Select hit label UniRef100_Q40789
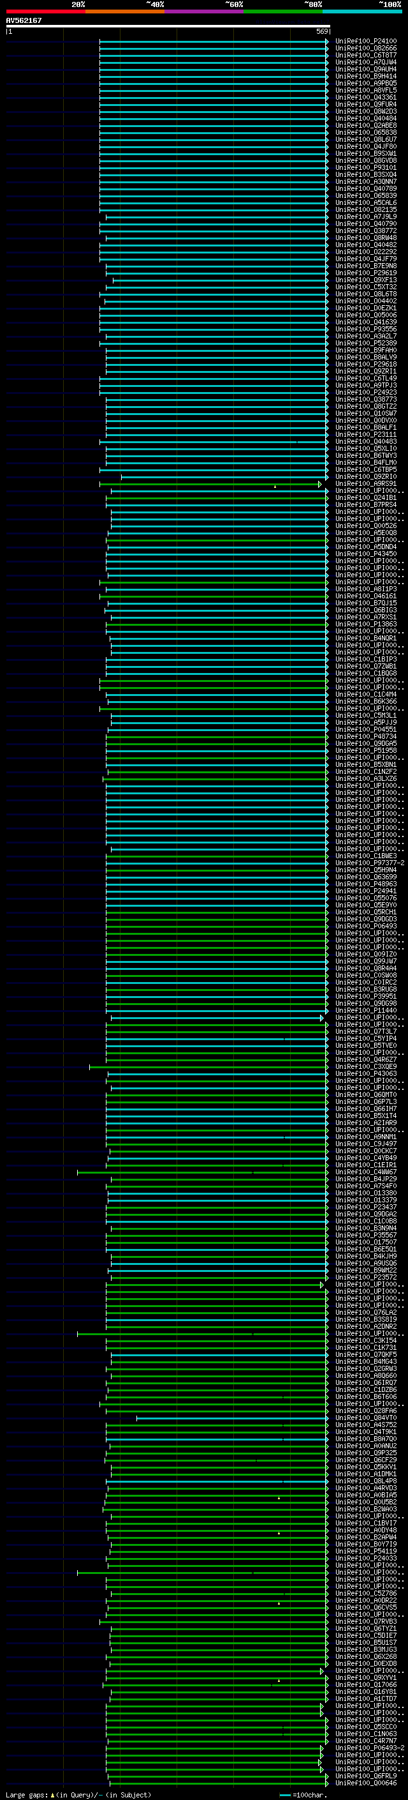Image resolution: width=408 pixels, height=1800 pixels. click(x=366, y=188)
